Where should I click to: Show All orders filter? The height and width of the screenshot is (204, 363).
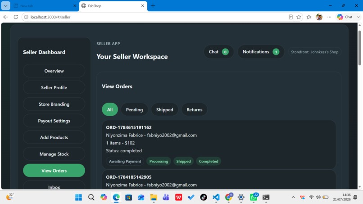coord(110,109)
